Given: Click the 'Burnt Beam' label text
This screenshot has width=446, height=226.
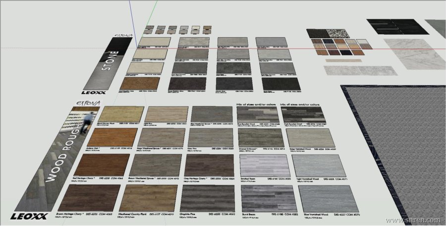Looking at the screenshot, I should [x=249, y=214].
